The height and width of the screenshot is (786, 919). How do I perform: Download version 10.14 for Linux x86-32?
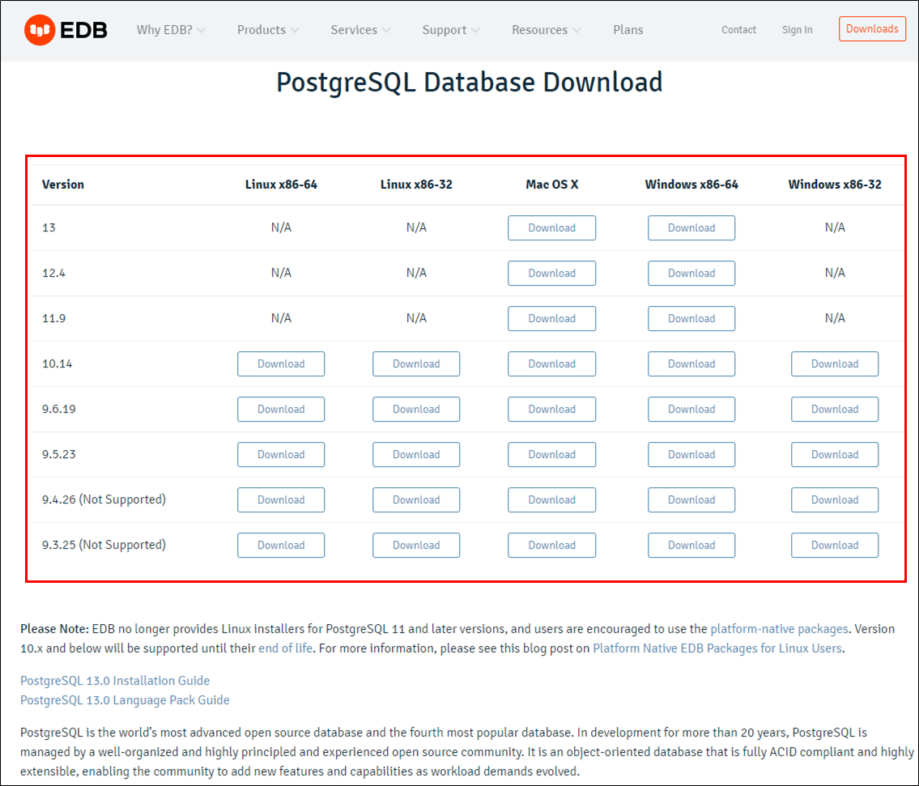point(416,364)
